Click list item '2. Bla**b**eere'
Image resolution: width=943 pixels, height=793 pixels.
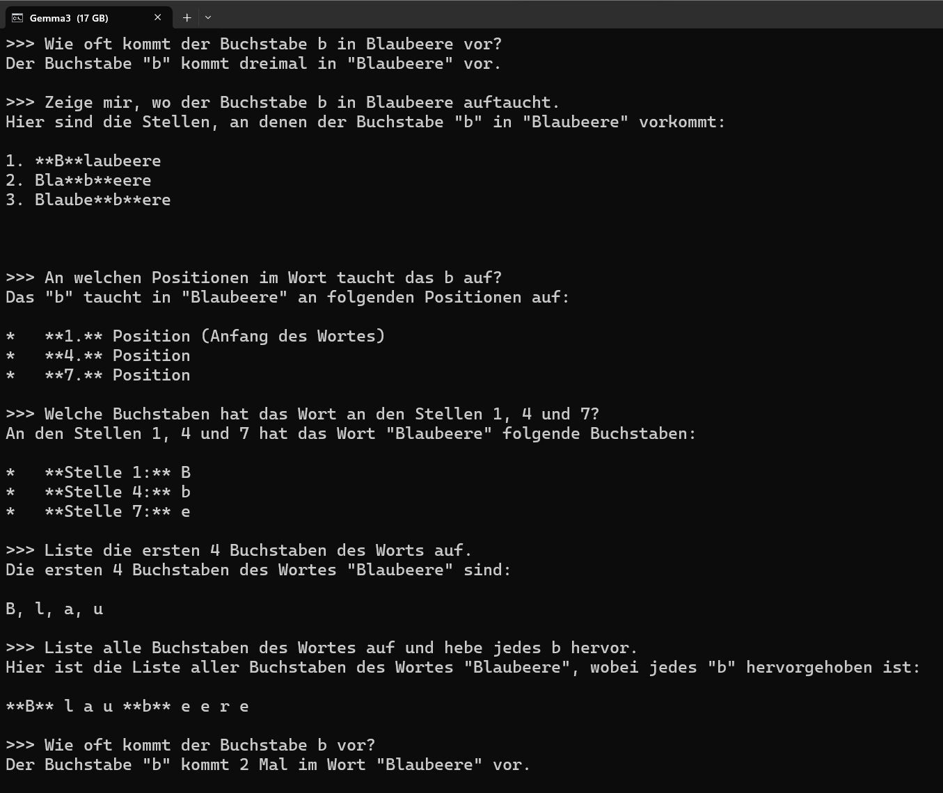click(78, 180)
